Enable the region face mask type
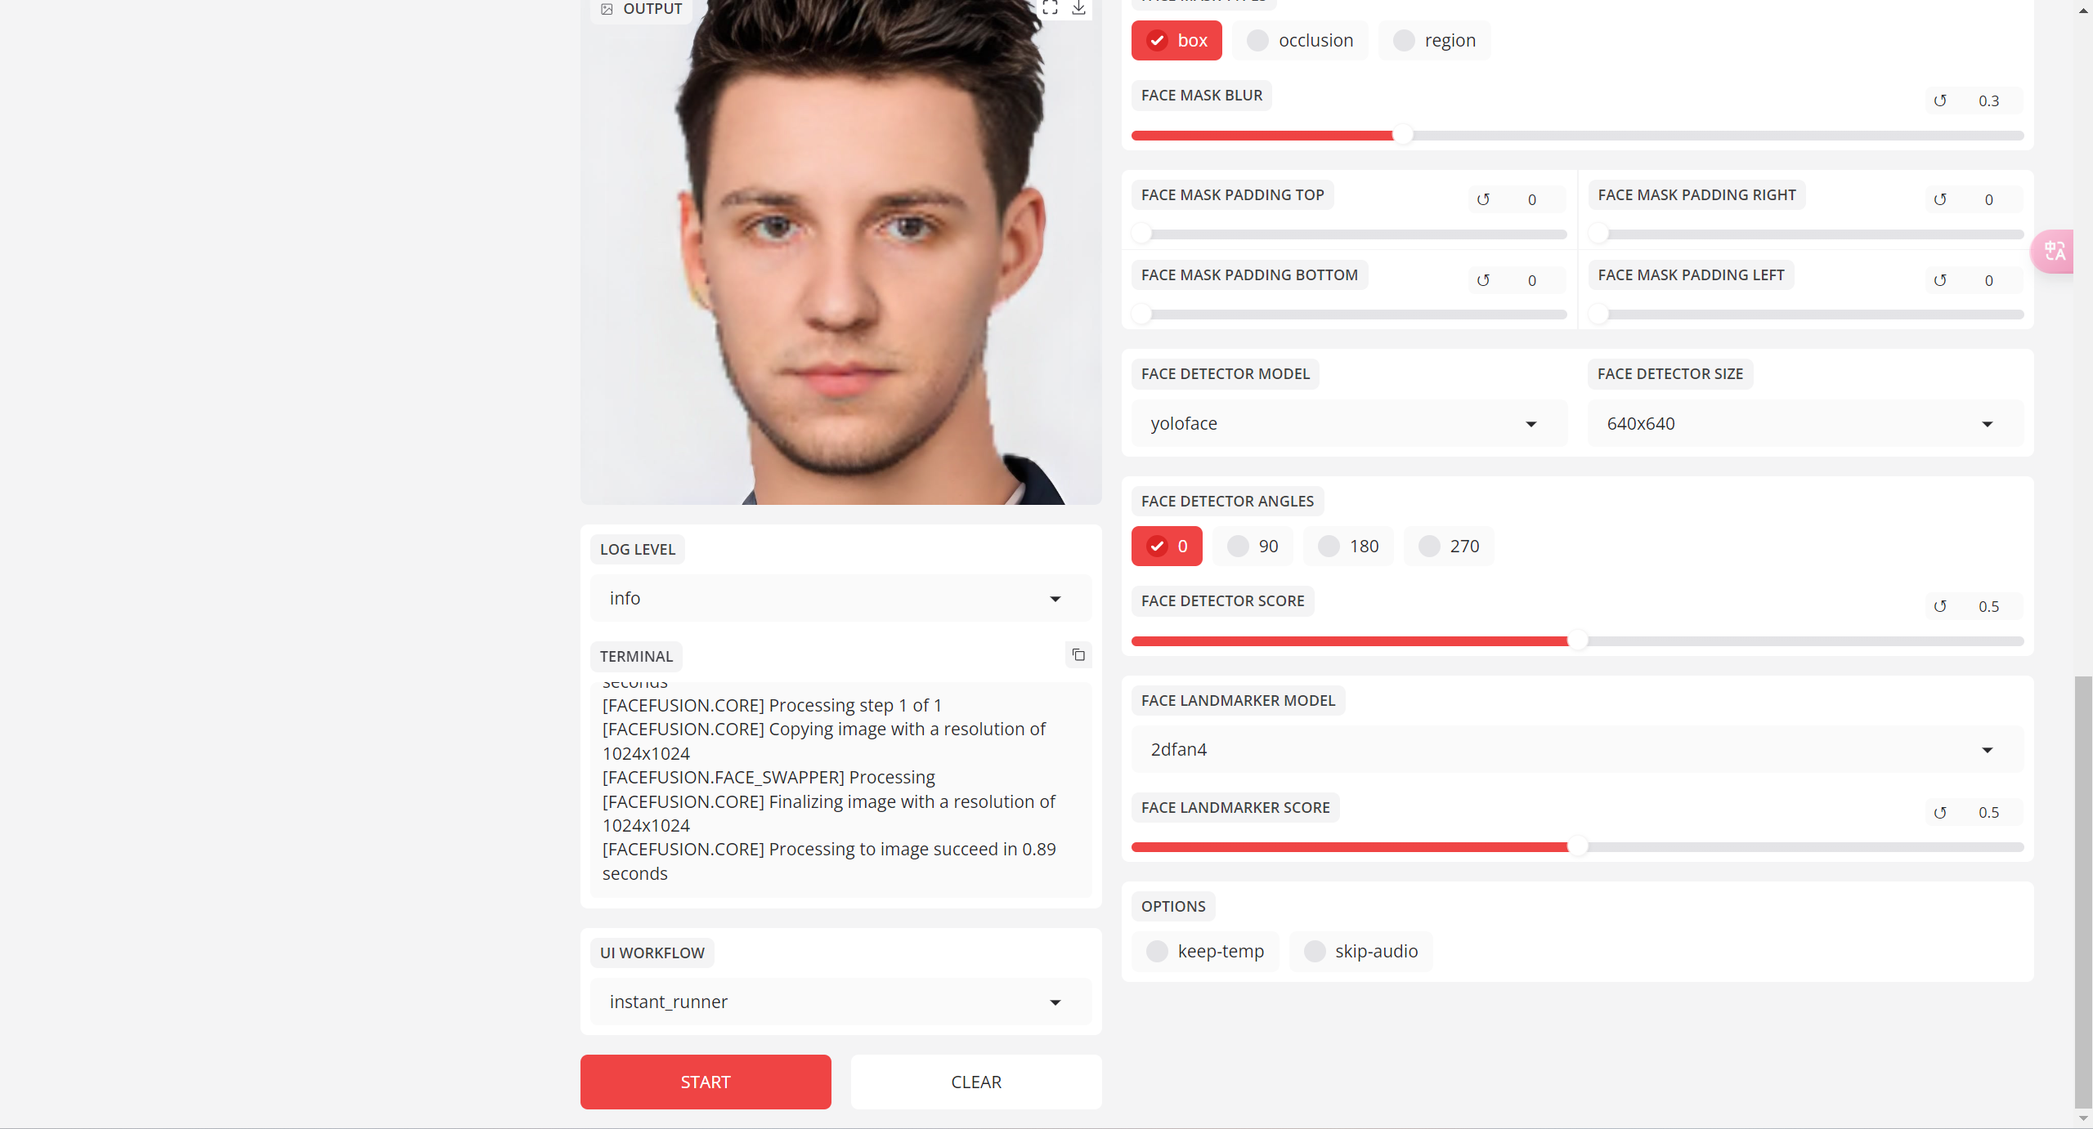Image resolution: width=2093 pixels, height=1129 pixels. pos(1434,41)
